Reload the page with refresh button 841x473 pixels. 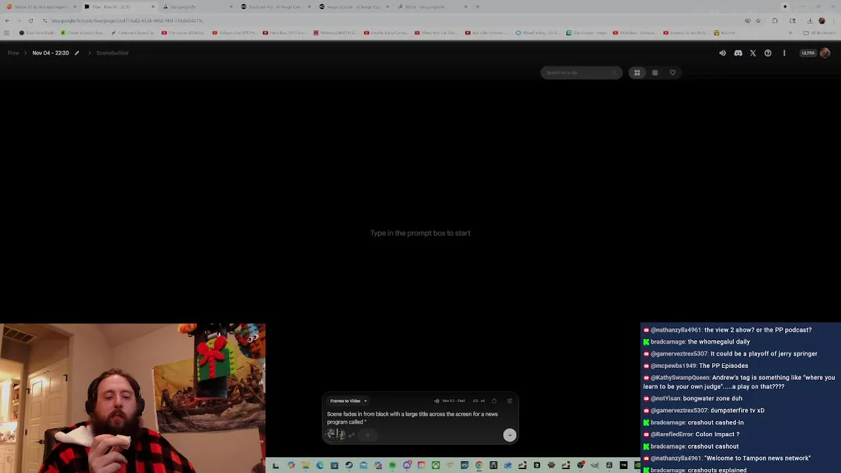click(x=30, y=20)
